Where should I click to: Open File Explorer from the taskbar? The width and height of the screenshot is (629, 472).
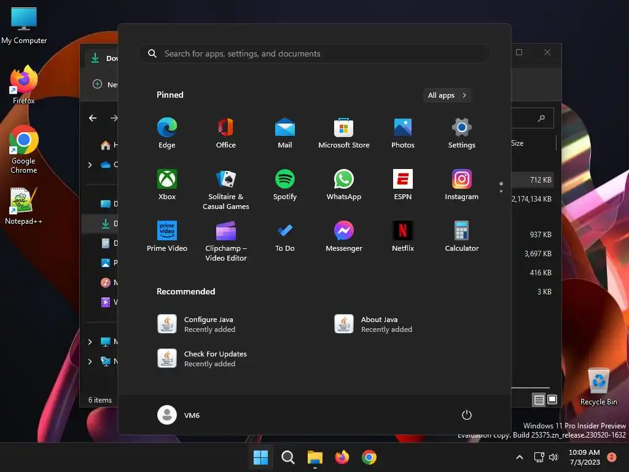coord(315,457)
